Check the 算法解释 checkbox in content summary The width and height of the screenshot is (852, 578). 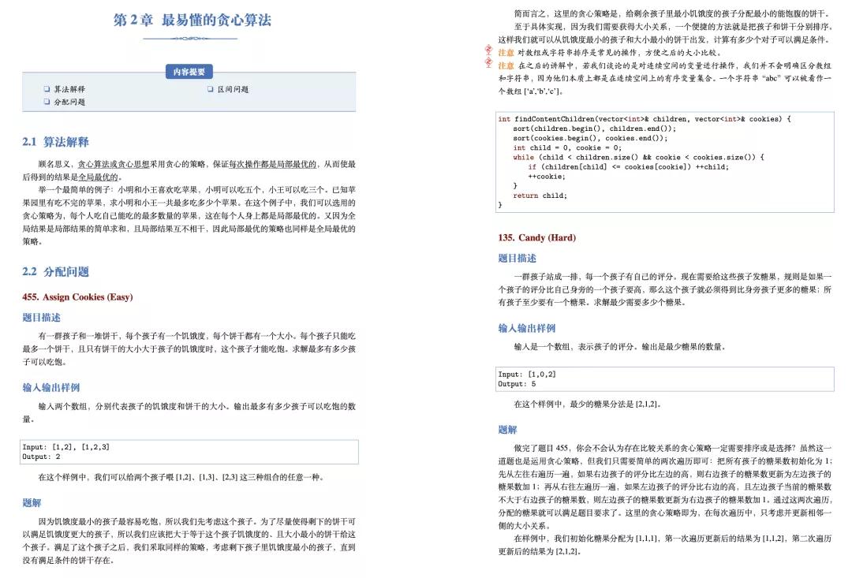(x=46, y=89)
